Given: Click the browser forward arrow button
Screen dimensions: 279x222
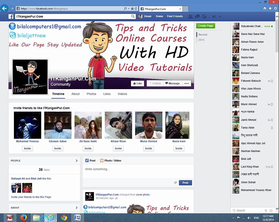Looking at the screenshot, I should pyautogui.click(x=12, y=8).
